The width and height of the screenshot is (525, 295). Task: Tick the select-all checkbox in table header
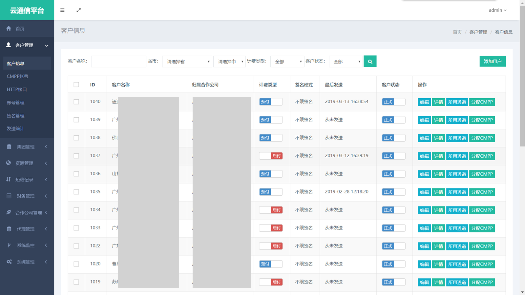(76, 85)
